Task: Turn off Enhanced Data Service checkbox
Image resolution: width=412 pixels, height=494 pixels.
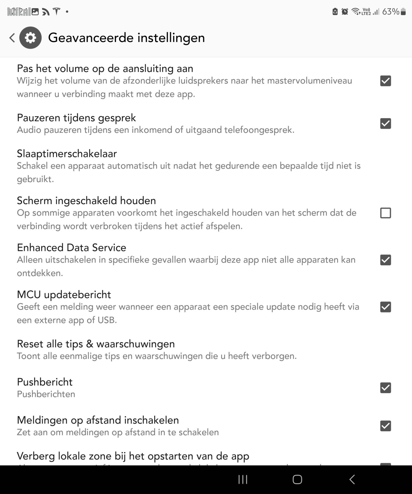Action: (x=385, y=260)
